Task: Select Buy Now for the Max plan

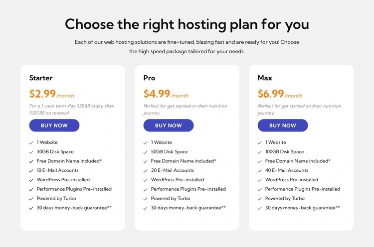Action: point(282,125)
